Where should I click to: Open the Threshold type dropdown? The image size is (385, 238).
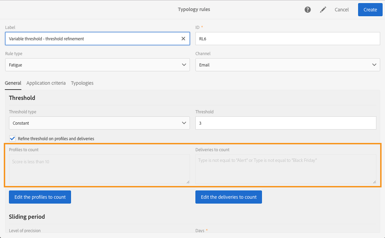click(99, 123)
